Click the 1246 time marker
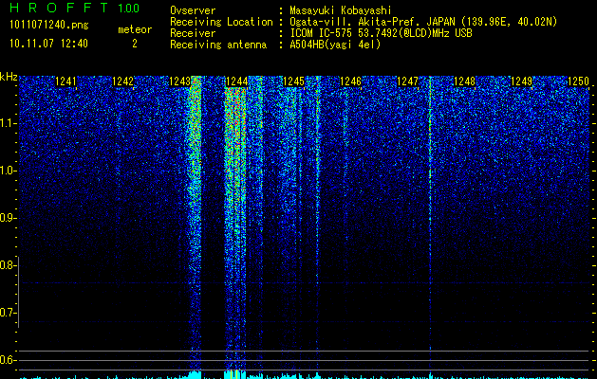This screenshot has height=379, width=597. 350,81
